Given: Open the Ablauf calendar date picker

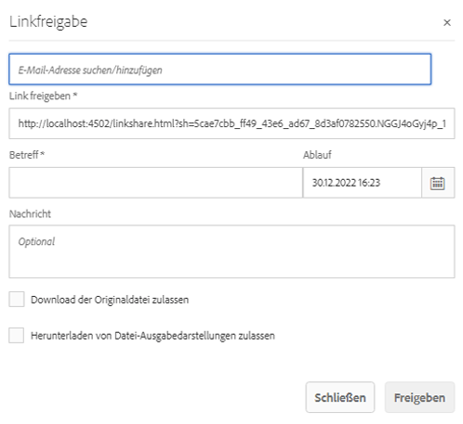Looking at the screenshot, I should coord(438,183).
